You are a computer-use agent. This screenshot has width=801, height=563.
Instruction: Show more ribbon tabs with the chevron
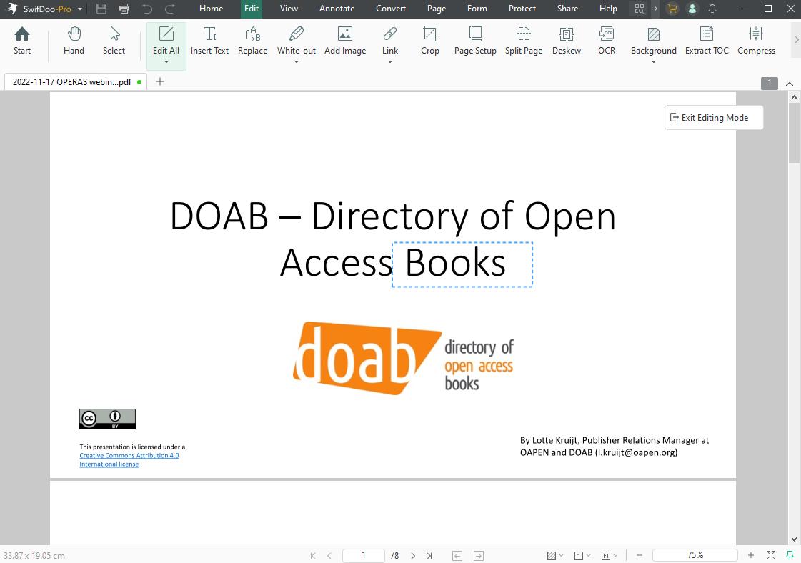(655, 9)
